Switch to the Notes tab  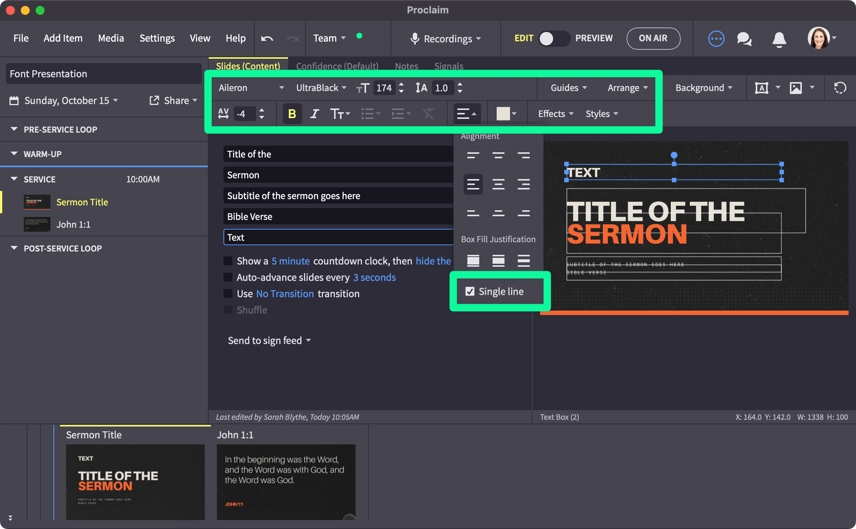406,66
